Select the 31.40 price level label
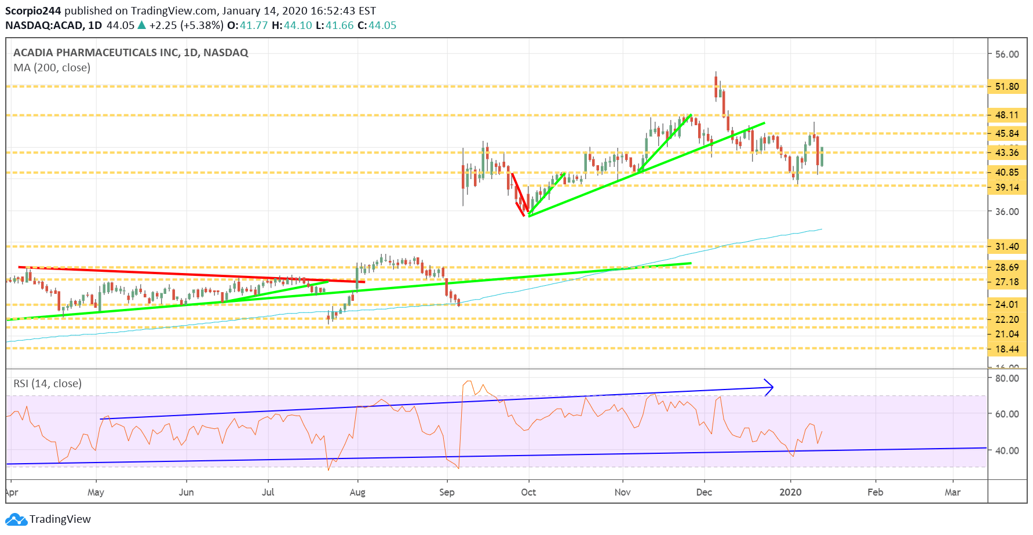This screenshot has height=535, width=1033. 1007,246
